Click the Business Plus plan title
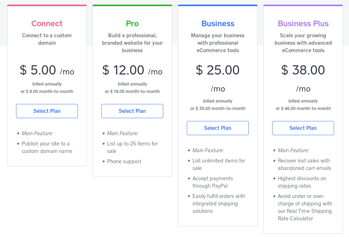This screenshot has width=349, height=237. coord(303,23)
